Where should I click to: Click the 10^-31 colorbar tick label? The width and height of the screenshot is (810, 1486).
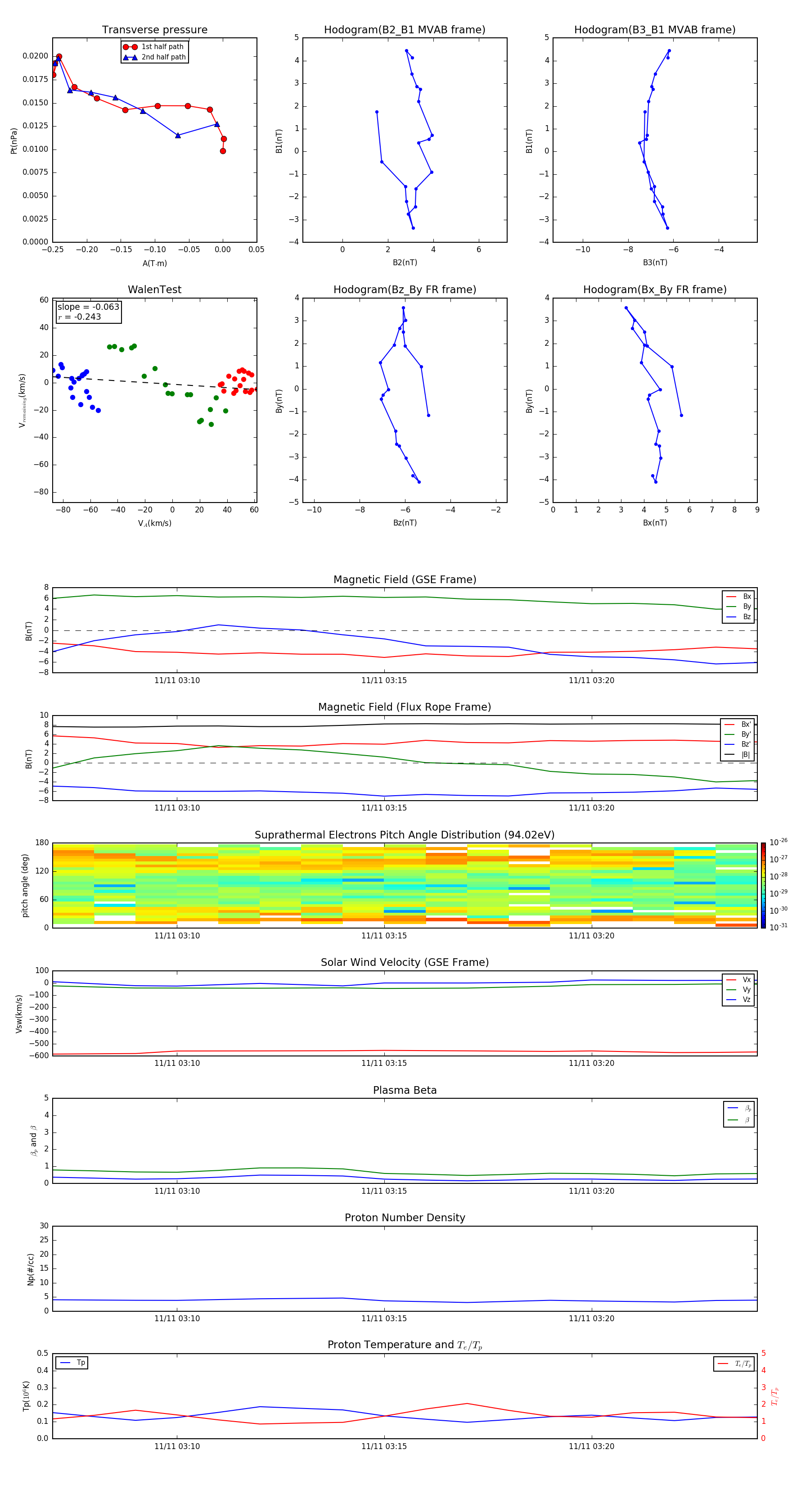pyautogui.click(x=778, y=927)
